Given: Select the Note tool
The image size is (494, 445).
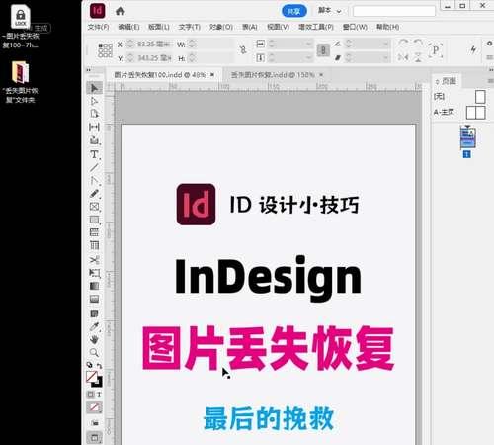Looking at the screenshot, I should click(94, 313).
